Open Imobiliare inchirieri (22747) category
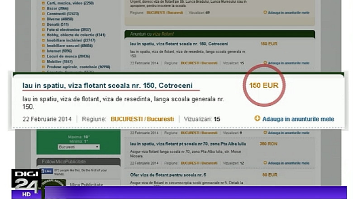Screen dimensions: 353x199 (x=71, y=40)
